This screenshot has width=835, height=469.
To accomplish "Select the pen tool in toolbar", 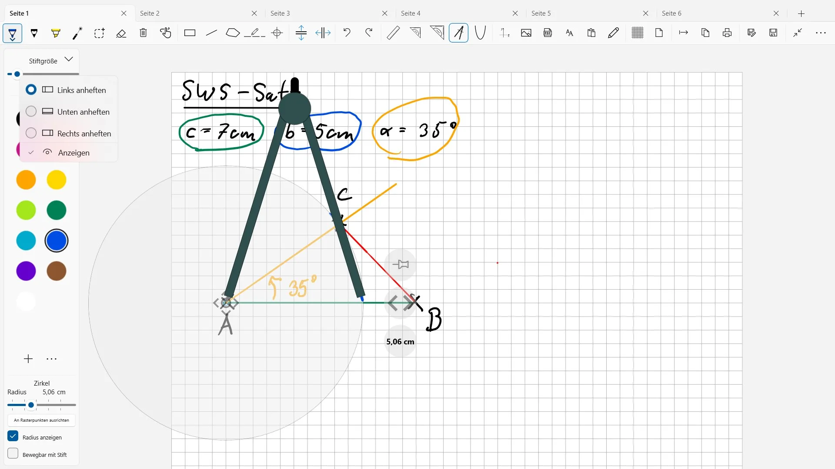I will pos(12,33).
